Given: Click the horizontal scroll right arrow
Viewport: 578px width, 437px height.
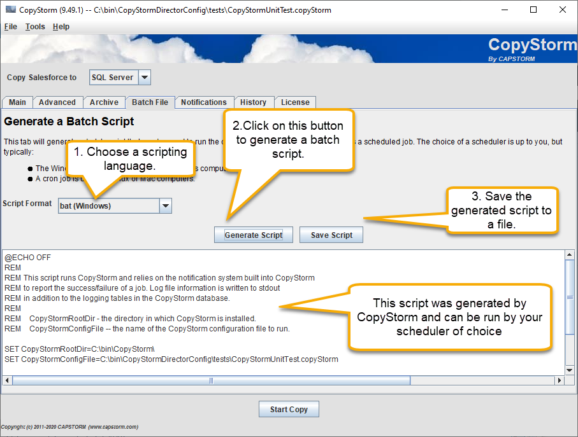Looking at the screenshot, I should (x=560, y=380).
